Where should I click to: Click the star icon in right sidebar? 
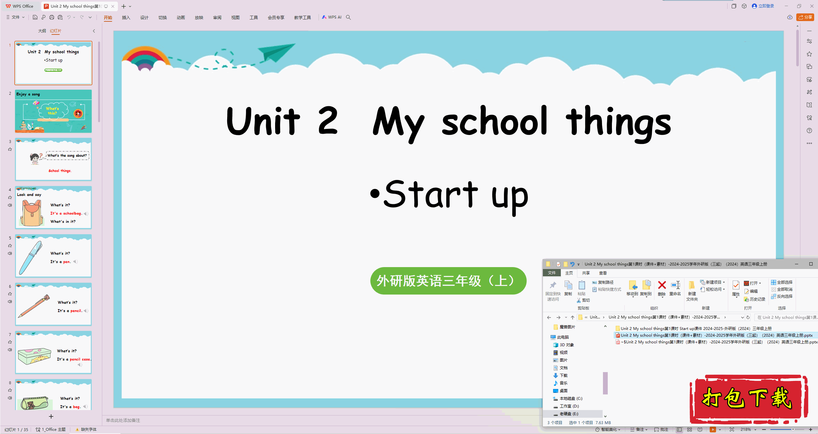click(x=809, y=54)
